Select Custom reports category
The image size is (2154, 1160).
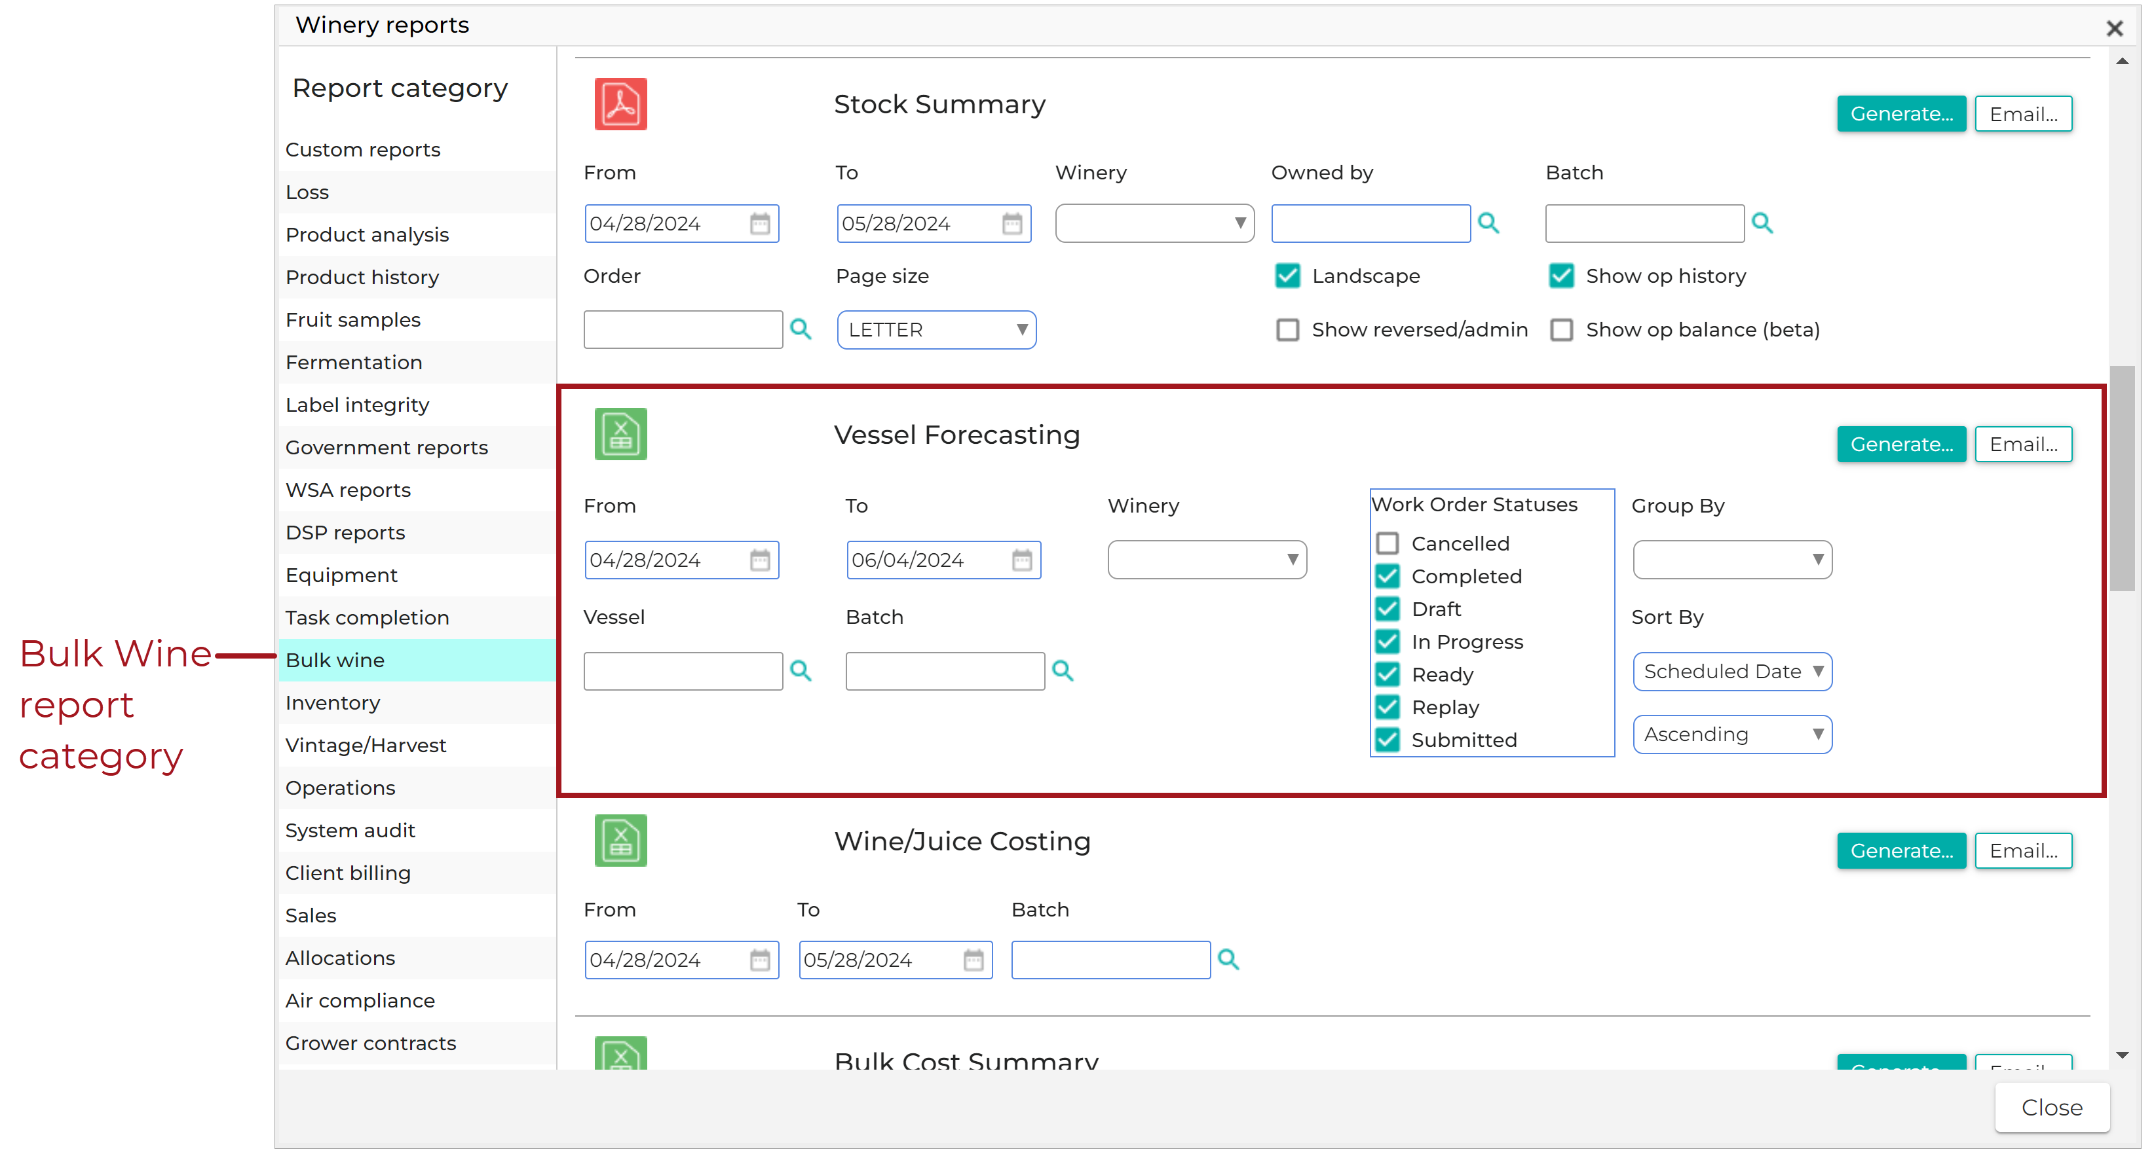click(x=417, y=150)
